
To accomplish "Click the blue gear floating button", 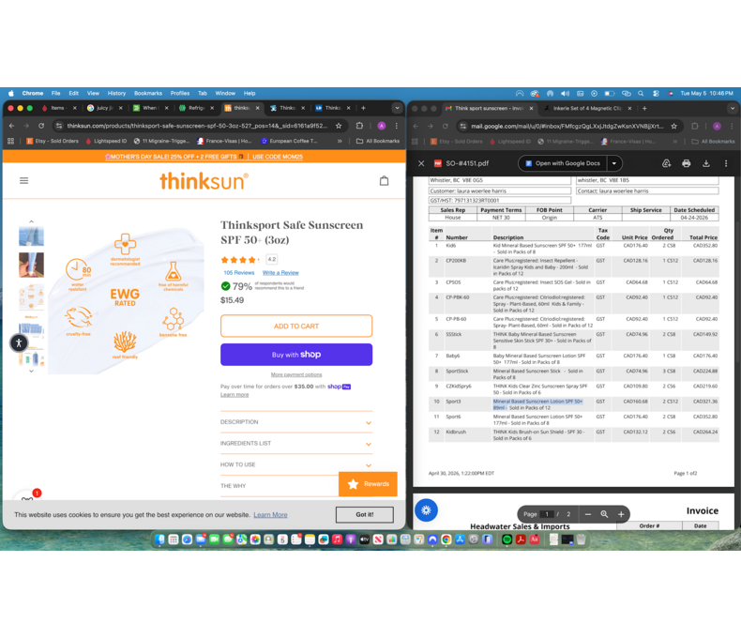I will point(426,510).
